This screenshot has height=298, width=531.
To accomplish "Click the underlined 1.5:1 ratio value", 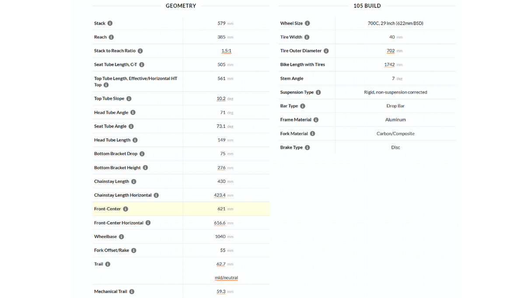I will tap(226, 51).
